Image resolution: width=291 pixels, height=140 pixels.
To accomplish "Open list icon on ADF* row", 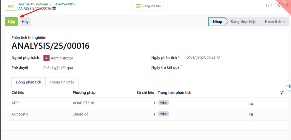I will point(251,103).
